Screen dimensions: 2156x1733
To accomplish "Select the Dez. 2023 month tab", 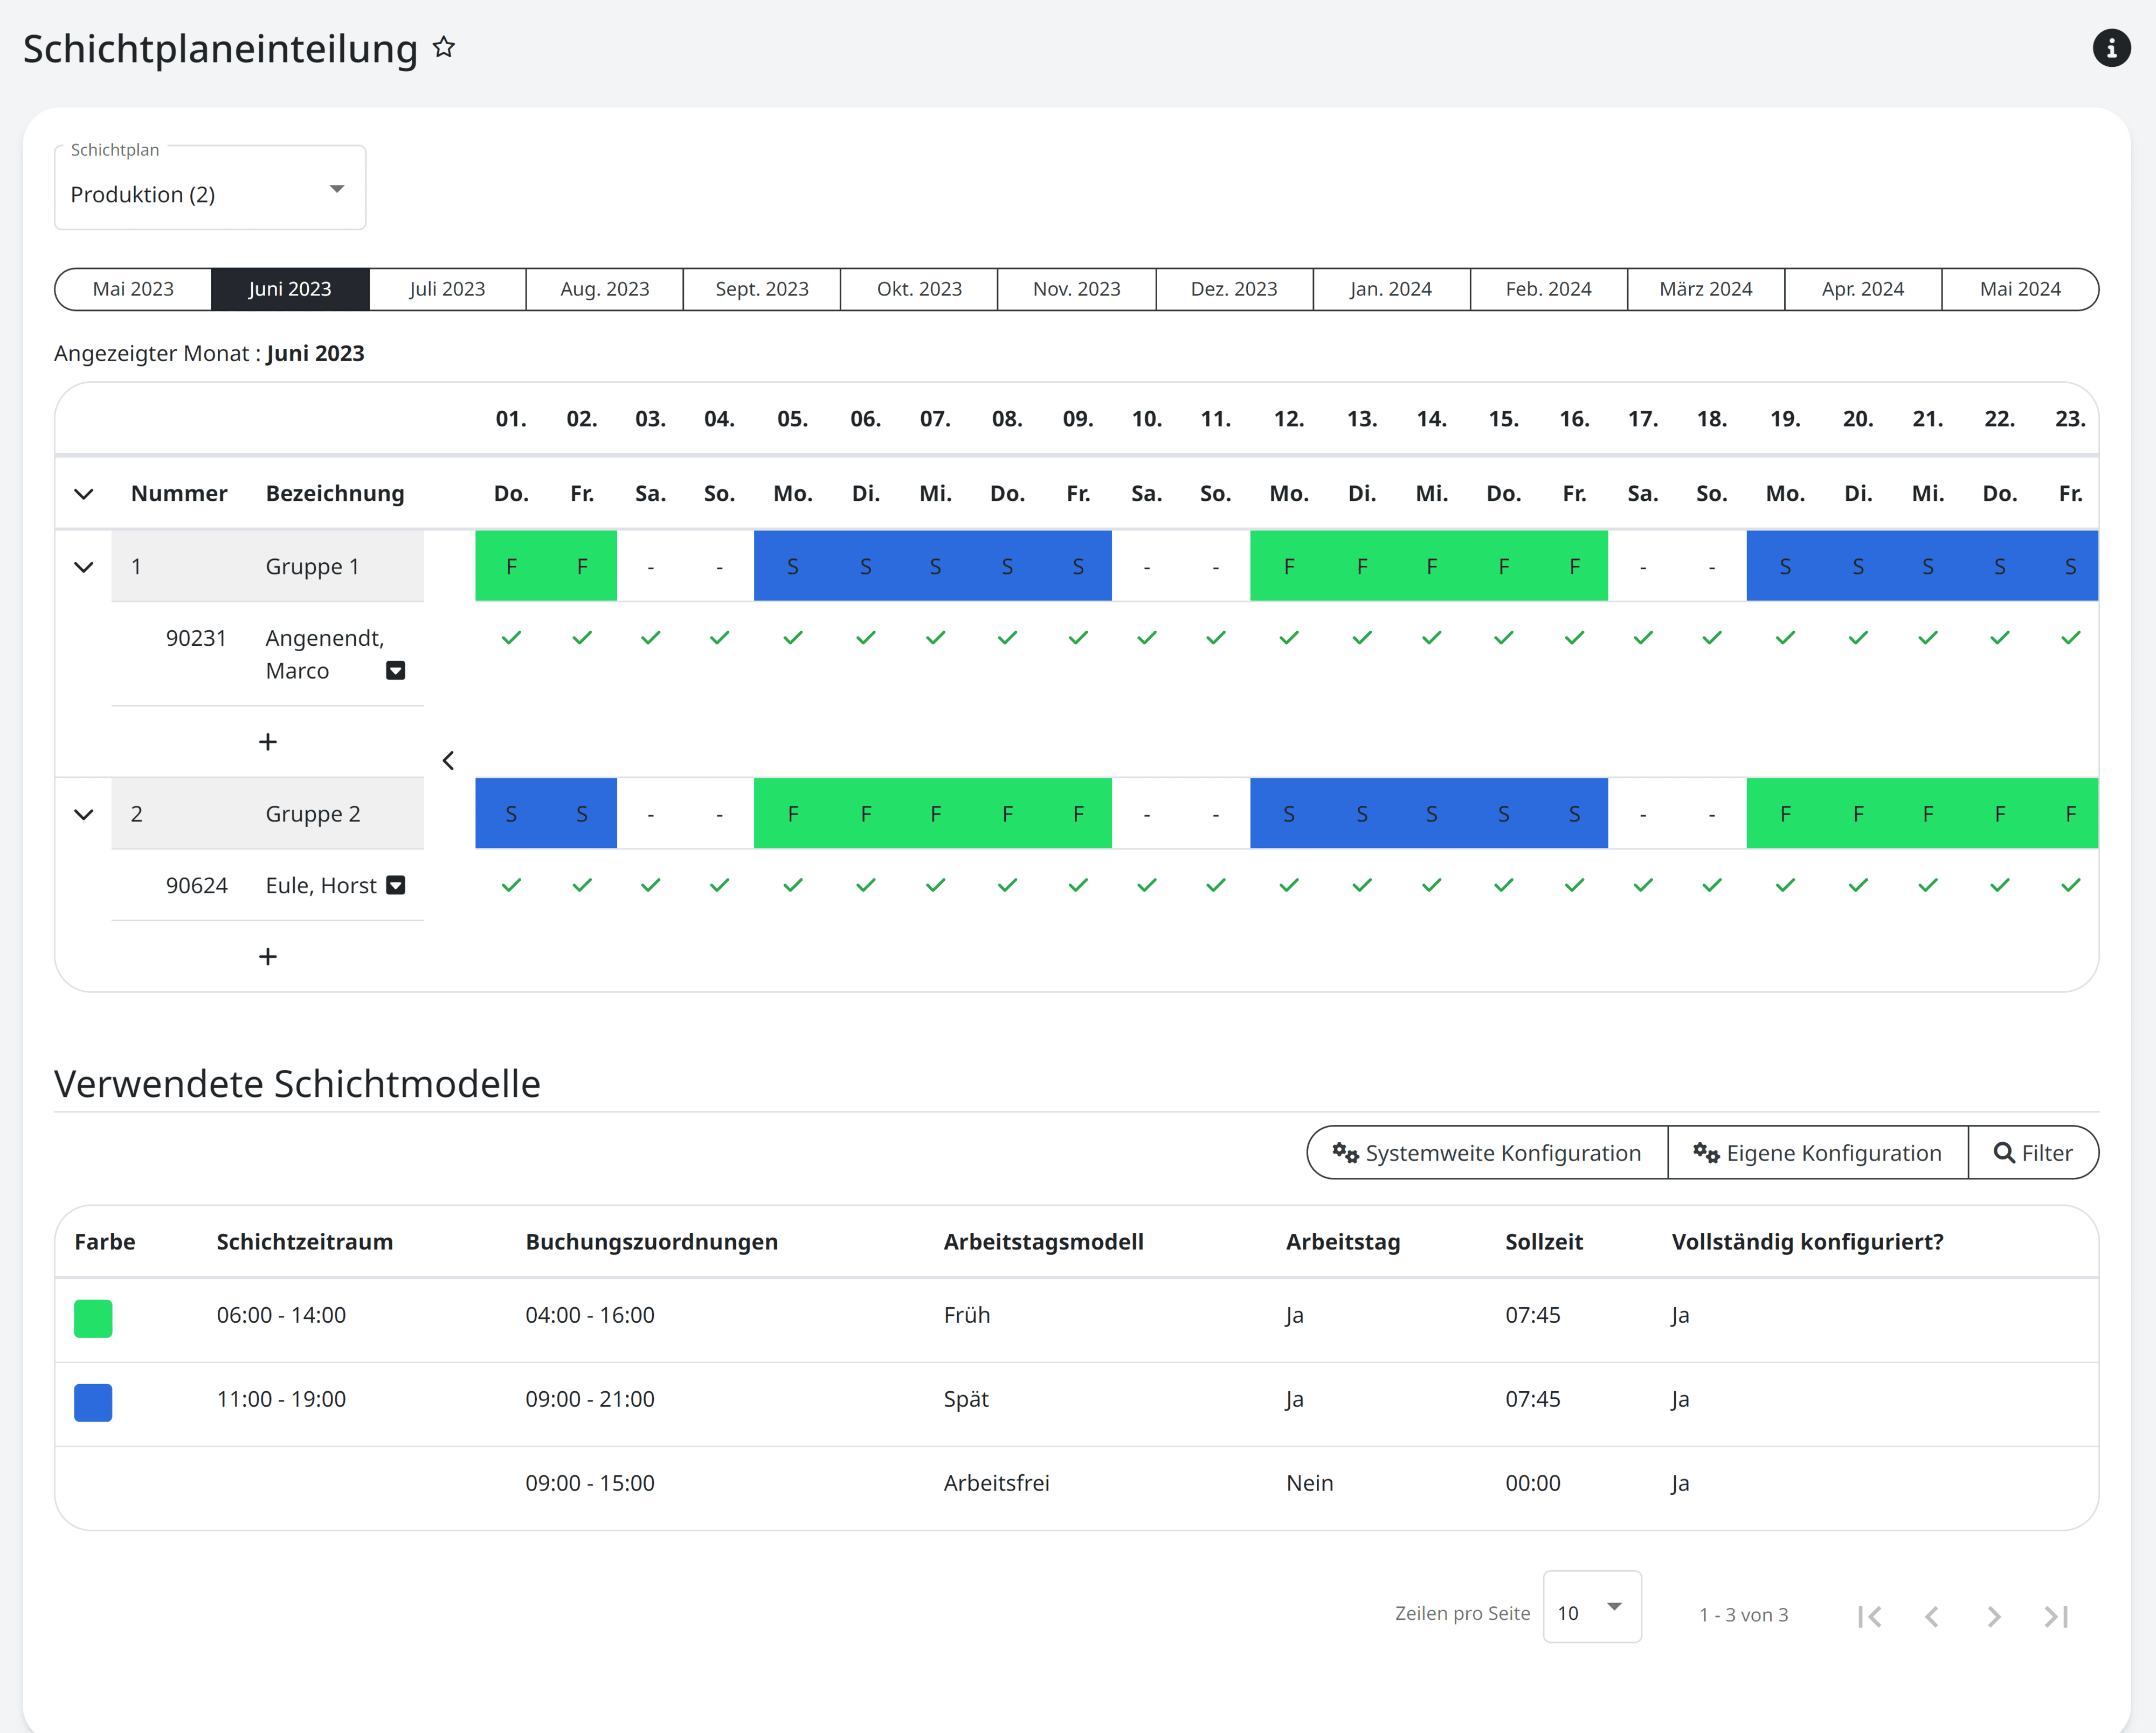I will (x=1233, y=289).
